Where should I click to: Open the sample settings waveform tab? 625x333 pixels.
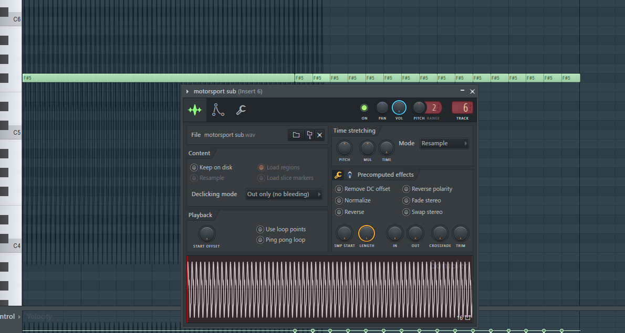pos(195,110)
